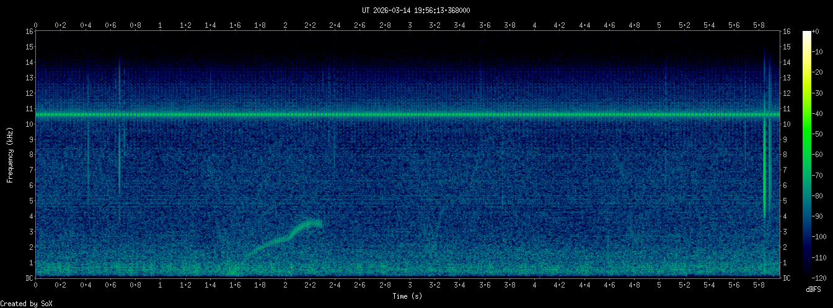Click the 10 kHz label on right frequency axis
The height and width of the screenshot is (308, 833).
(787, 124)
